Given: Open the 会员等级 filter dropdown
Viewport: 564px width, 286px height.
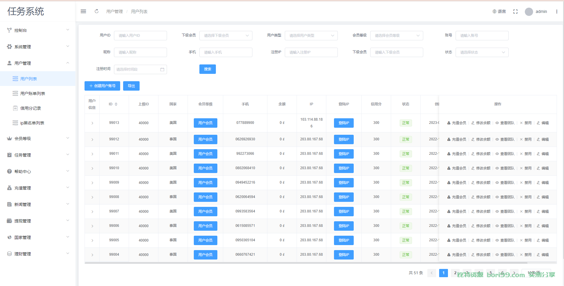Looking at the screenshot, I should tap(397, 36).
